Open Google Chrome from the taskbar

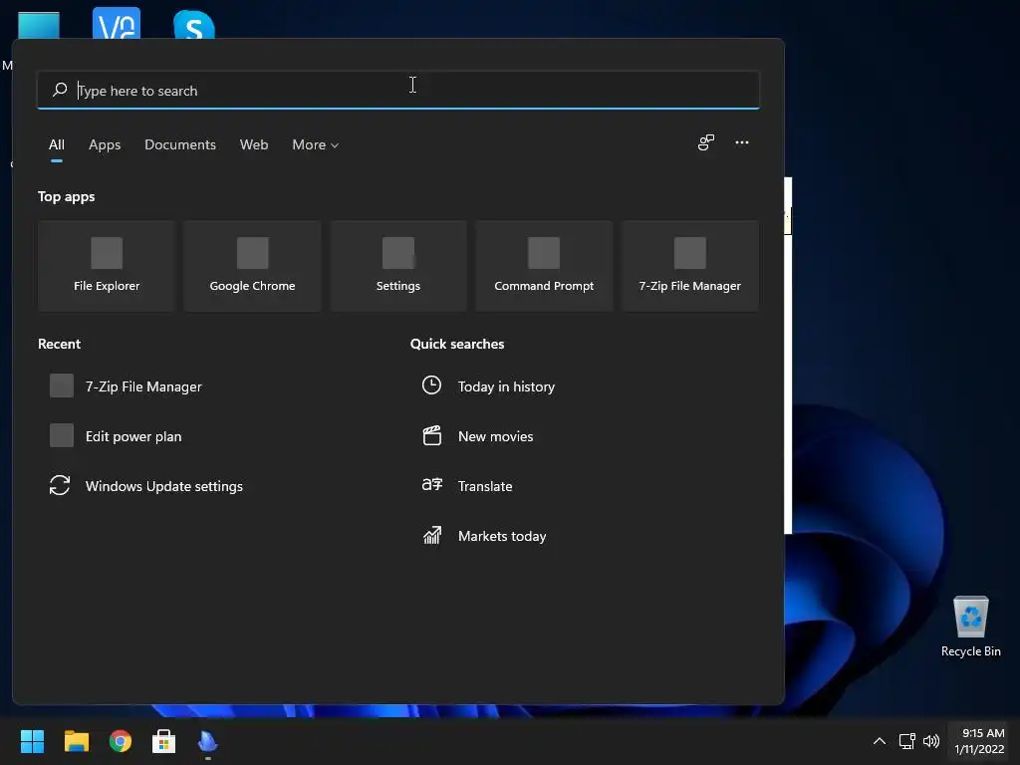121,741
